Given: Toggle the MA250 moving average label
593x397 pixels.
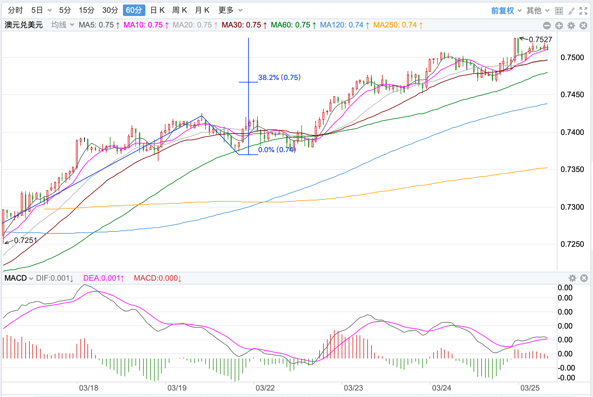Looking at the screenshot, I should pos(398,25).
